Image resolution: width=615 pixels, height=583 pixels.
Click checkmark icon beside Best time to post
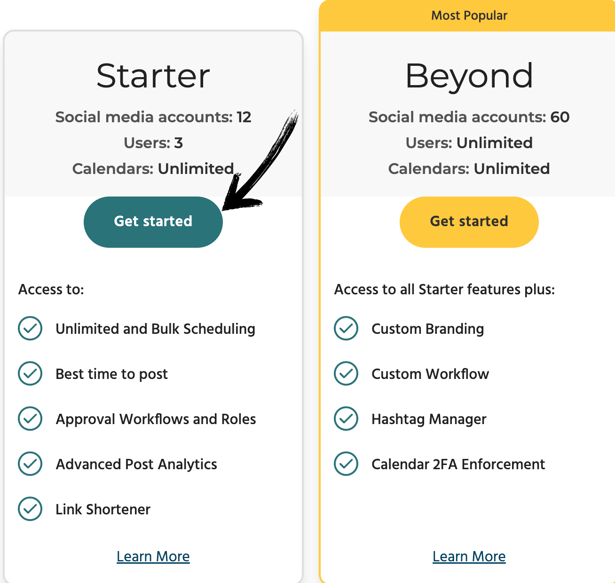pos(30,373)
